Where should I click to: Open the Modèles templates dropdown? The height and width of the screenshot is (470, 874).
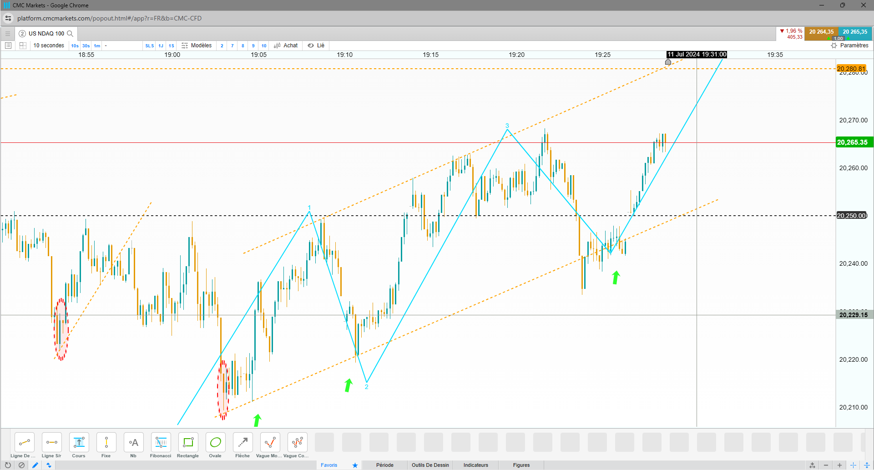(x=197, y=45)
